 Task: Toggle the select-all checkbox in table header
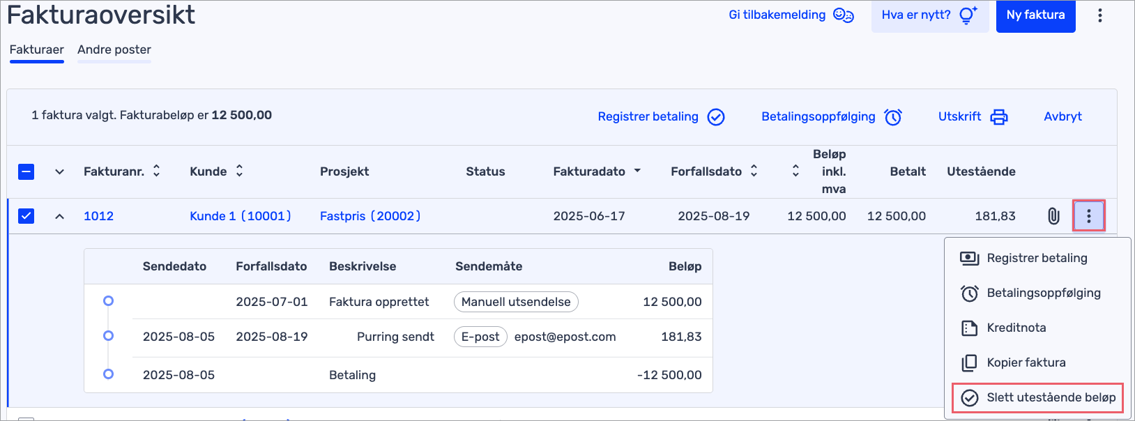(26, 171)
